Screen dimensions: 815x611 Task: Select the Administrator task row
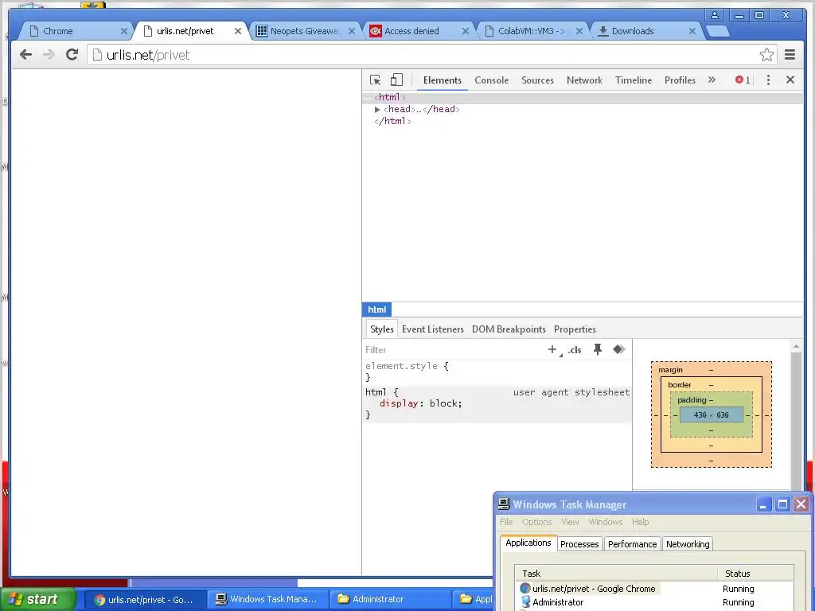click(654, 602)
